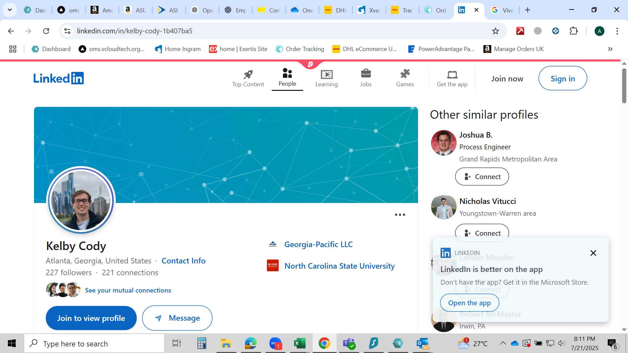Open the notification center icon
The height and width of the screenshot is (353, 628).
[x=612, y=344]
